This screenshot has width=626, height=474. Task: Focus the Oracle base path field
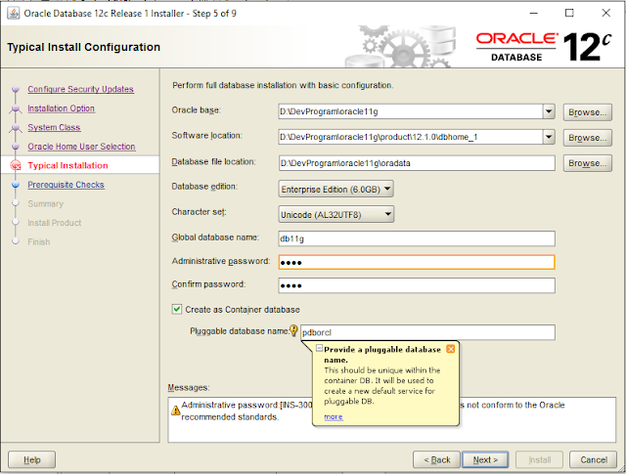tap(411, 111)
